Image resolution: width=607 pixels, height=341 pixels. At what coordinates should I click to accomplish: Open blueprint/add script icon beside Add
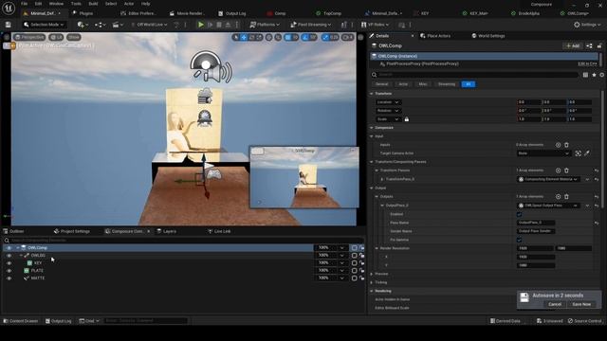pos(589,46)
